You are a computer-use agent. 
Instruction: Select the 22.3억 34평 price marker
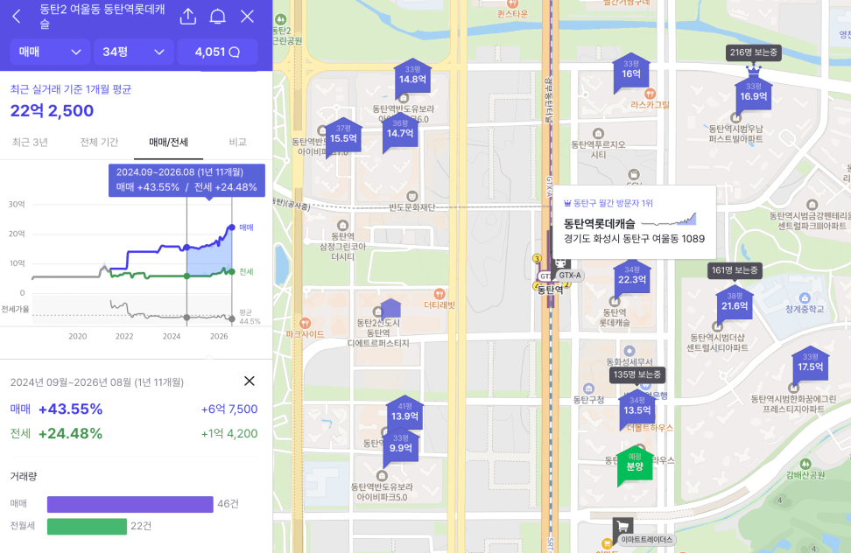click(632, 276)
